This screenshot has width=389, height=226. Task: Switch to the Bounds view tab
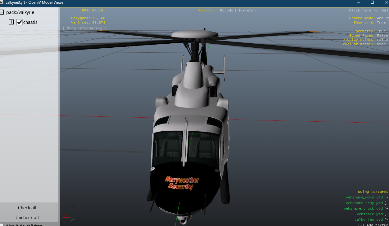(226, 10)
